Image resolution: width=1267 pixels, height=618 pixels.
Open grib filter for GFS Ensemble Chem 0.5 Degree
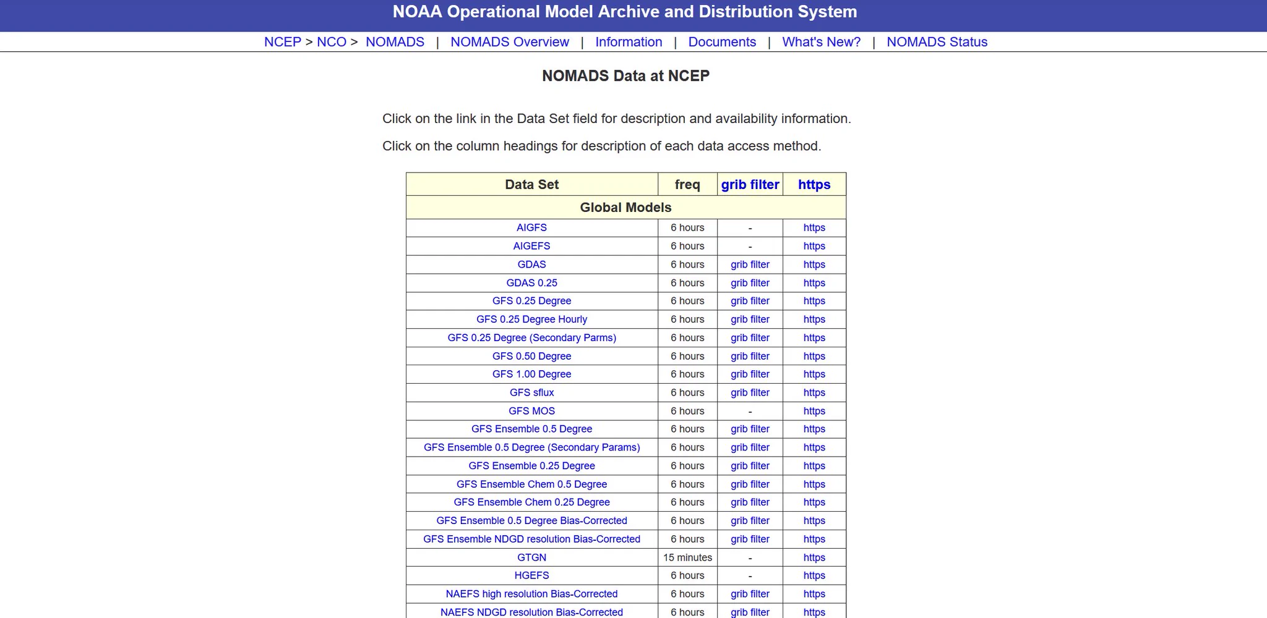750,485
